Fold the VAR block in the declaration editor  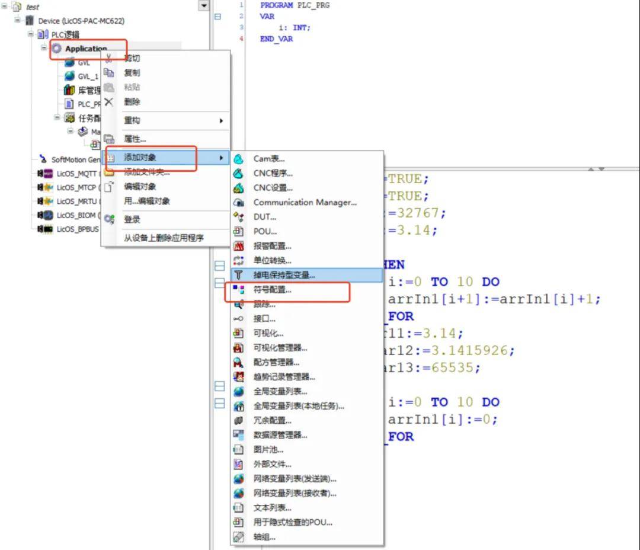(x=217, y=17)
